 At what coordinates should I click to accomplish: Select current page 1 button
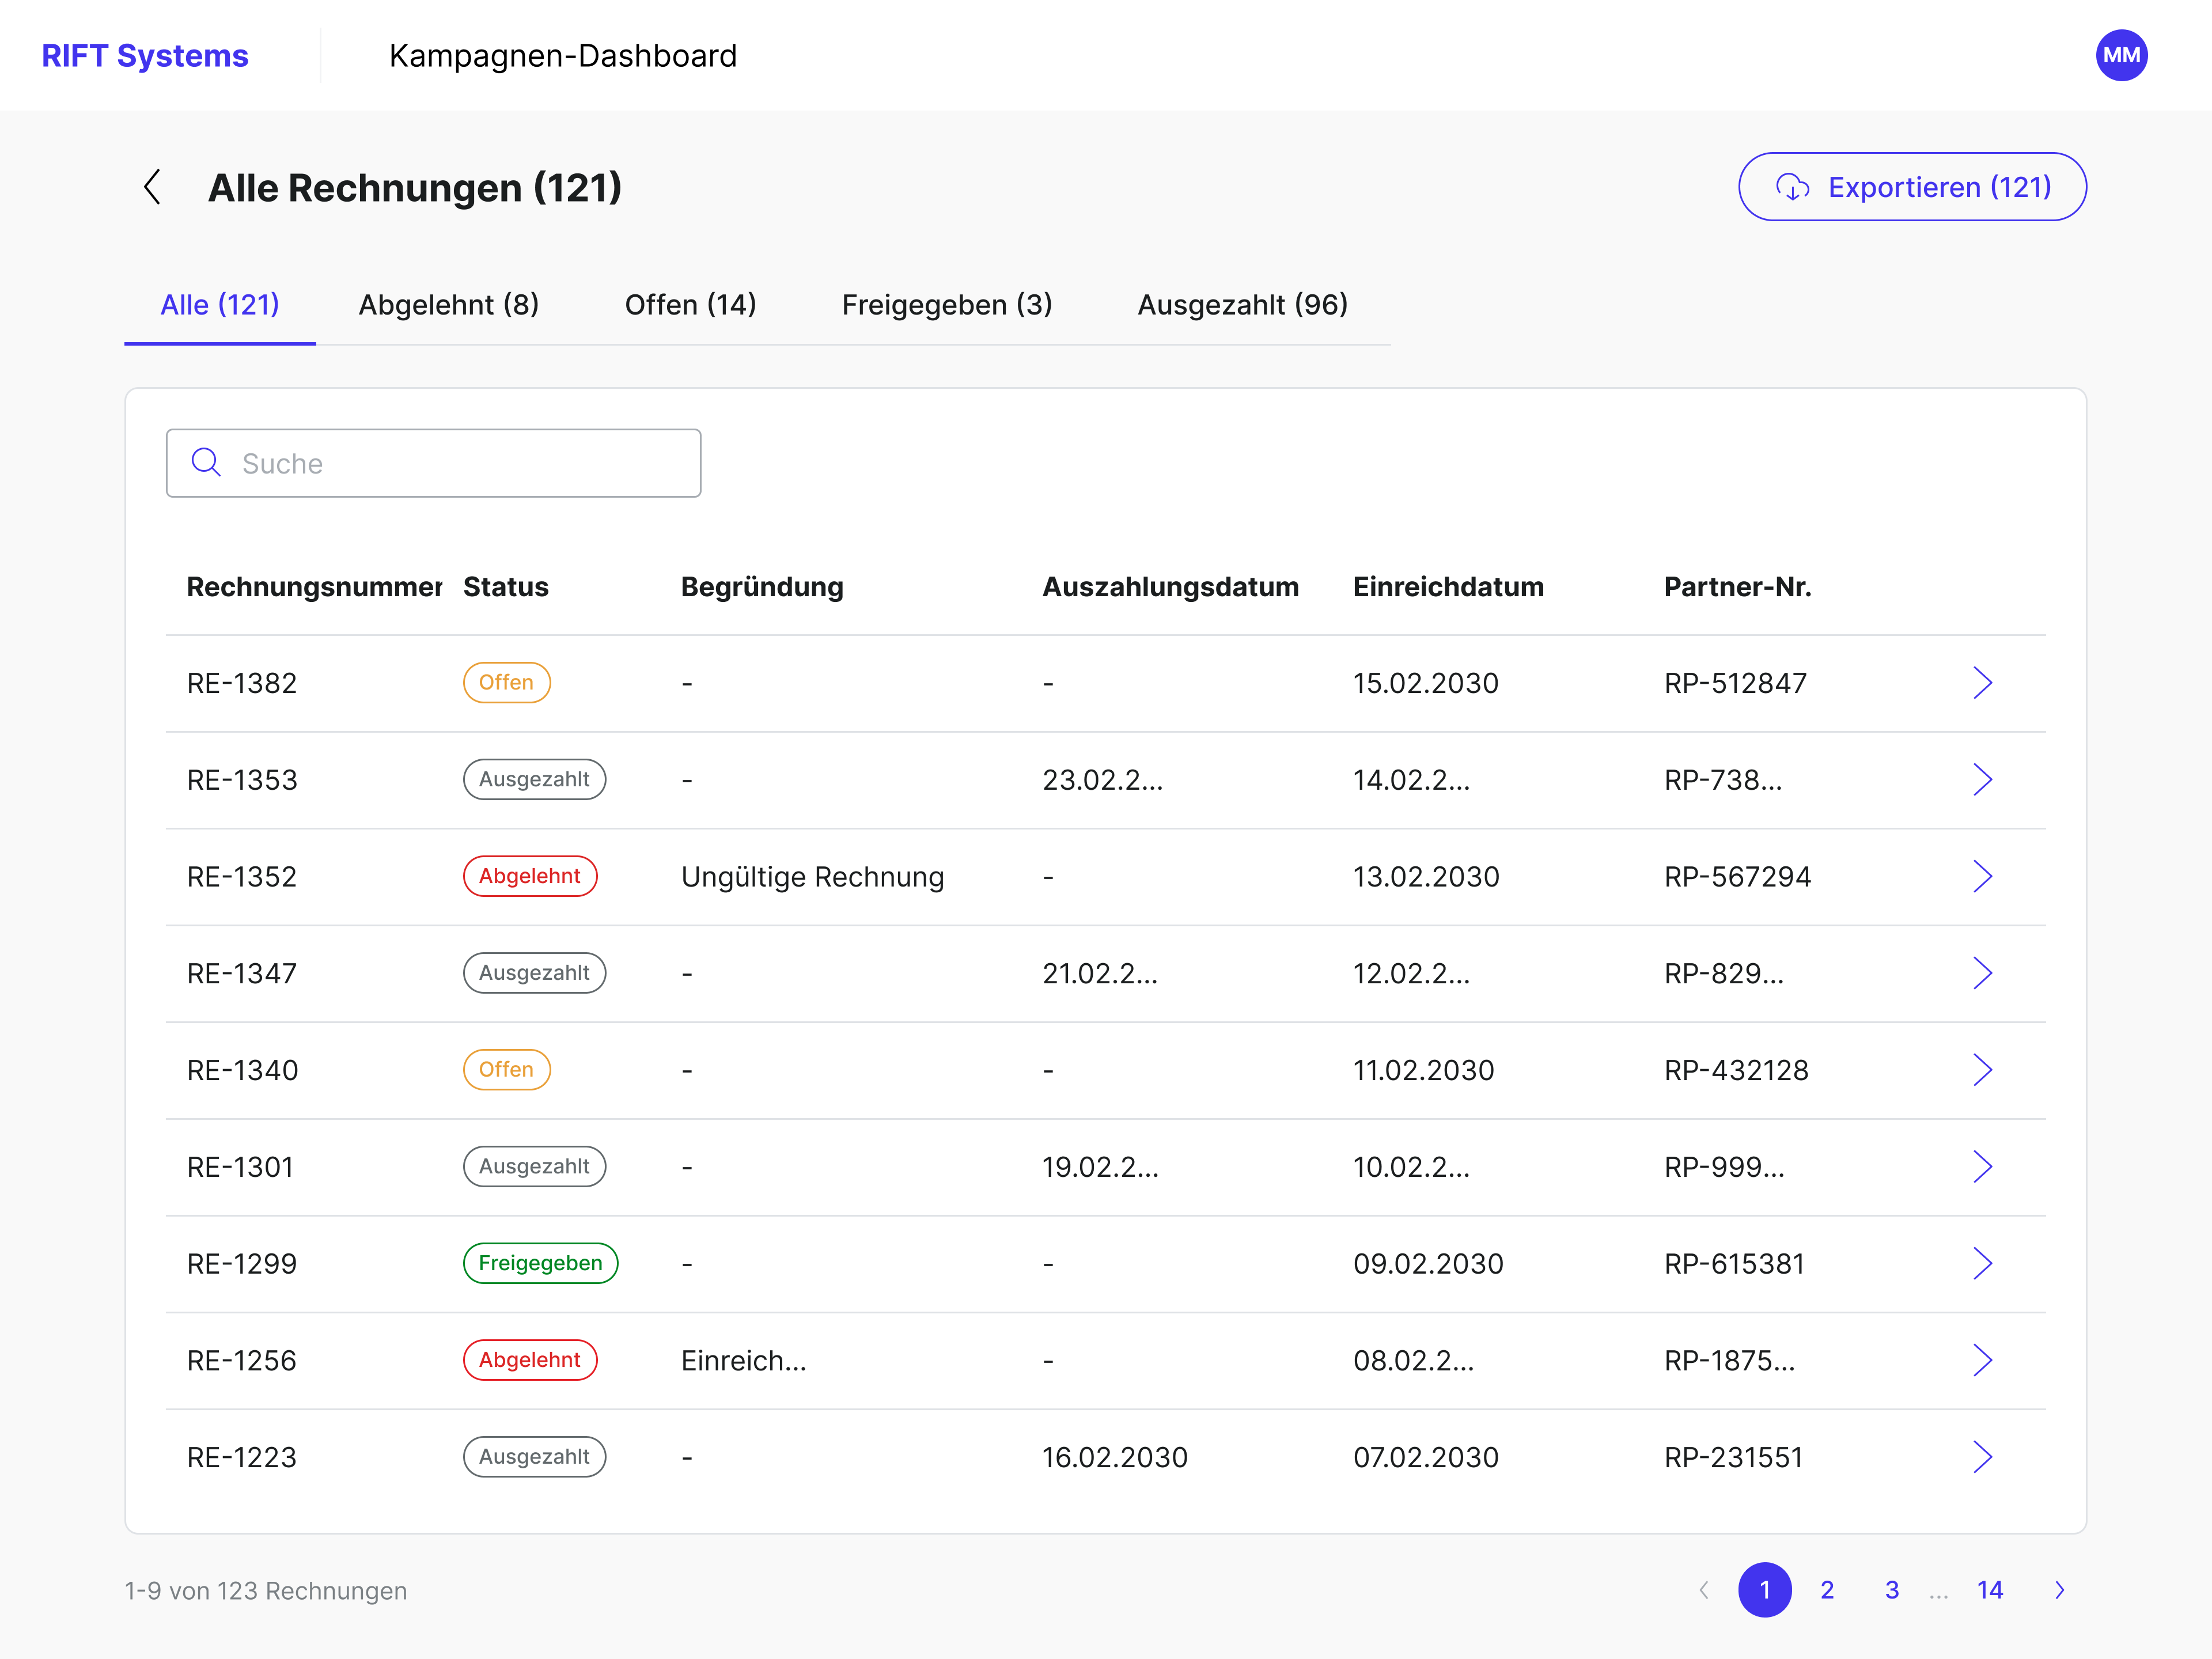1765,1590
